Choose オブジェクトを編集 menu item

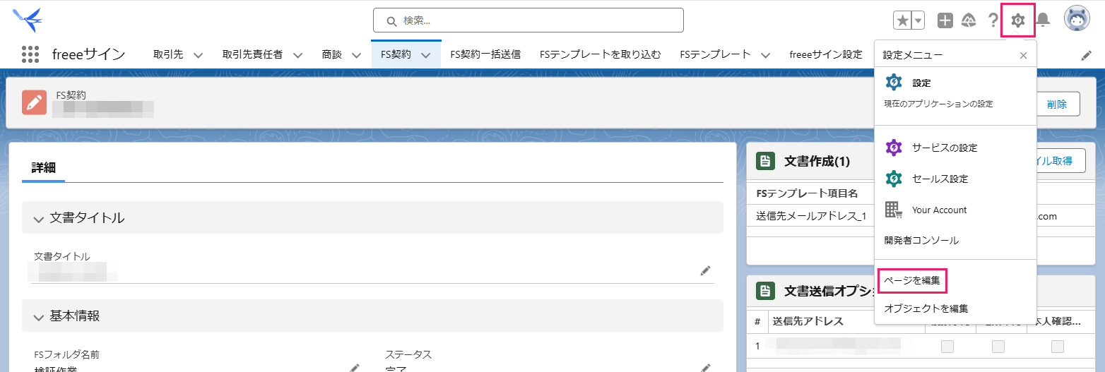pos(926,308)
